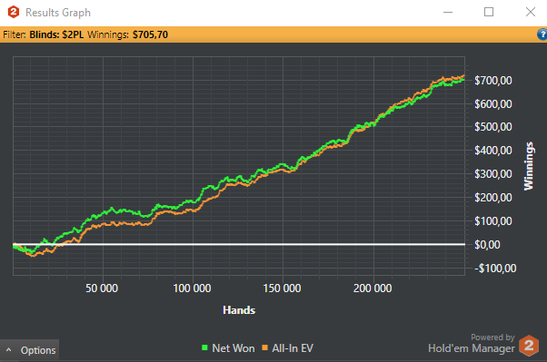
Task: Click the 200 000 hands axis label
Action: (373, 289)
